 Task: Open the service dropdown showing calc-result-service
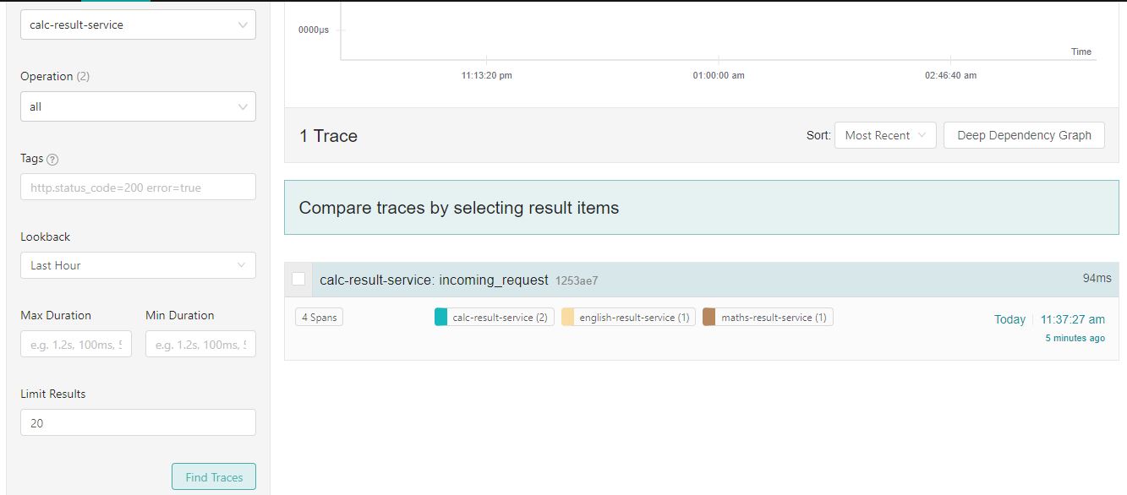(x=138, y=24)
